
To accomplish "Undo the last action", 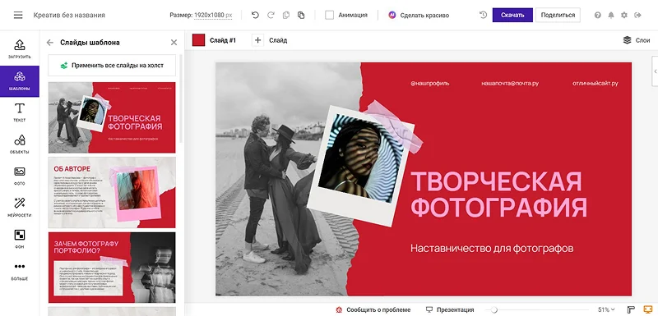I will pos(255,15).
